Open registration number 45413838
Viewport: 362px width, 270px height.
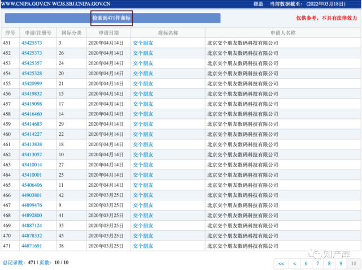pos(32,144)
